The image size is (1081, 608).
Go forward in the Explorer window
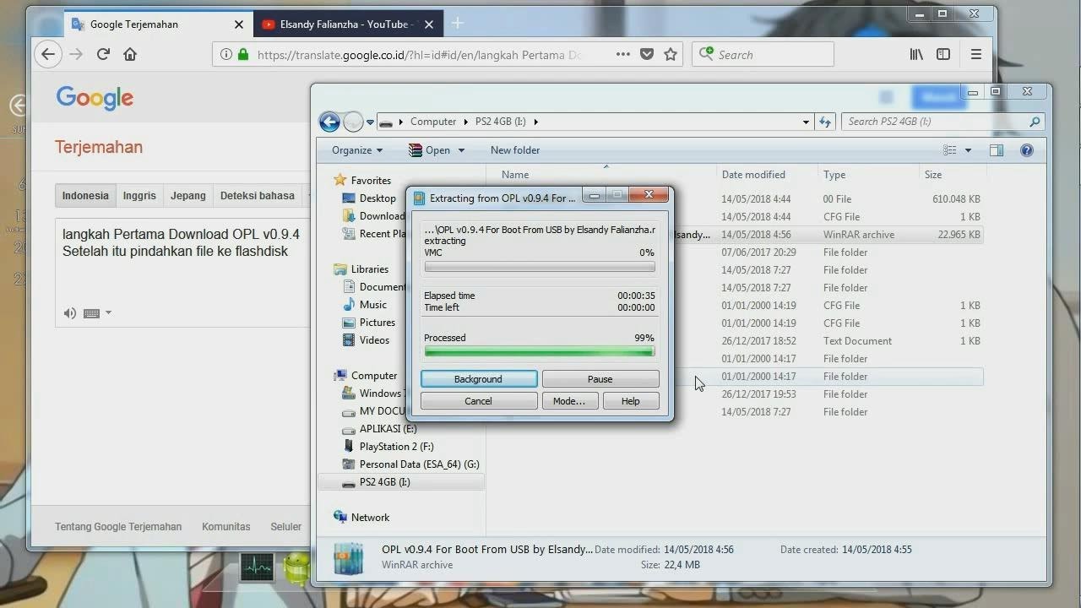click(x=353, y=122)
